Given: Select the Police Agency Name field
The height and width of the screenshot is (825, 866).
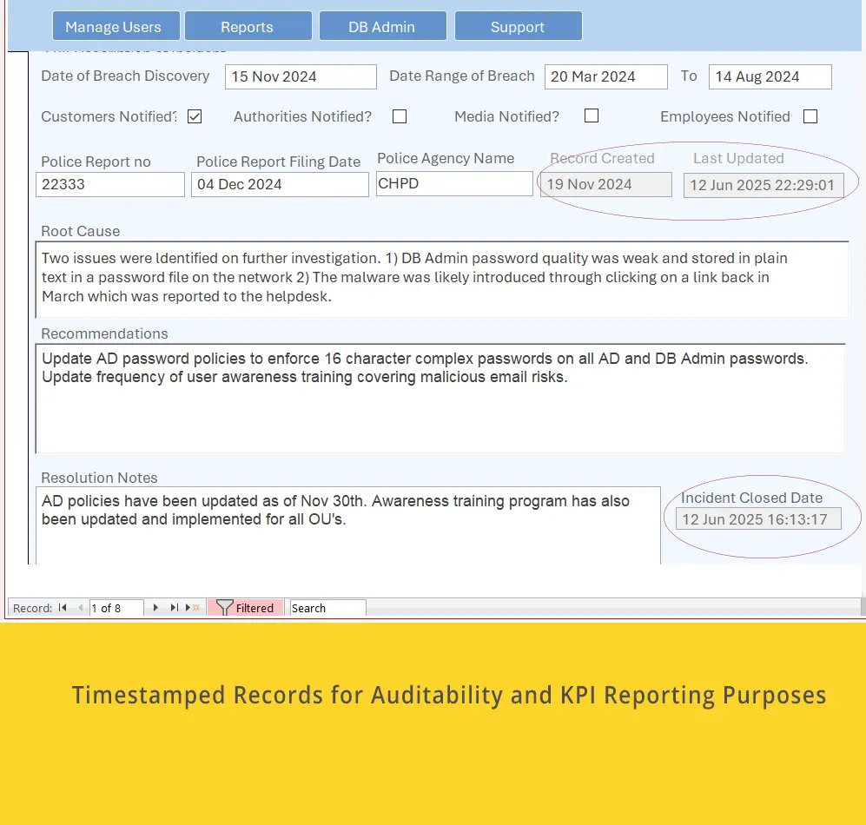Looking at the screenshot, I should click(453, 183).
